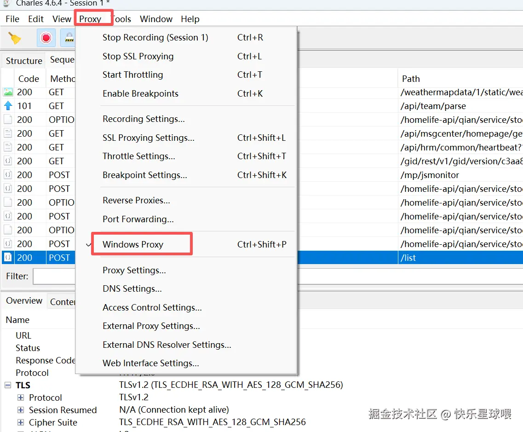Open Recording Settings...

pyautogui.click(x=187, y=119)
